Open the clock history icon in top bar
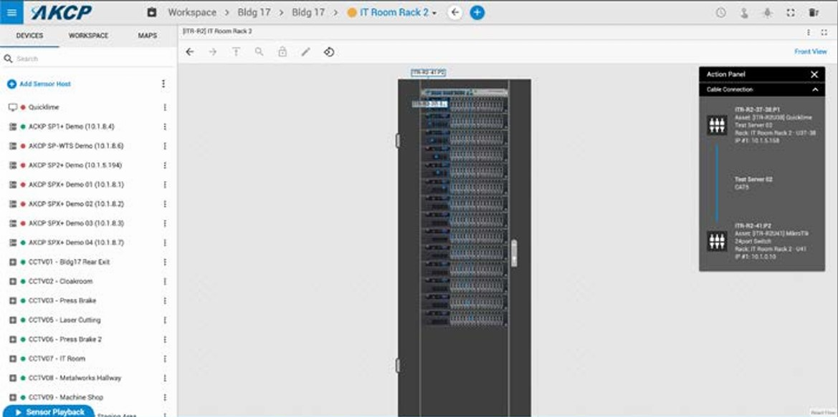Screen dimensions: 838x417 pyautogui.click(x=721, y=13)
